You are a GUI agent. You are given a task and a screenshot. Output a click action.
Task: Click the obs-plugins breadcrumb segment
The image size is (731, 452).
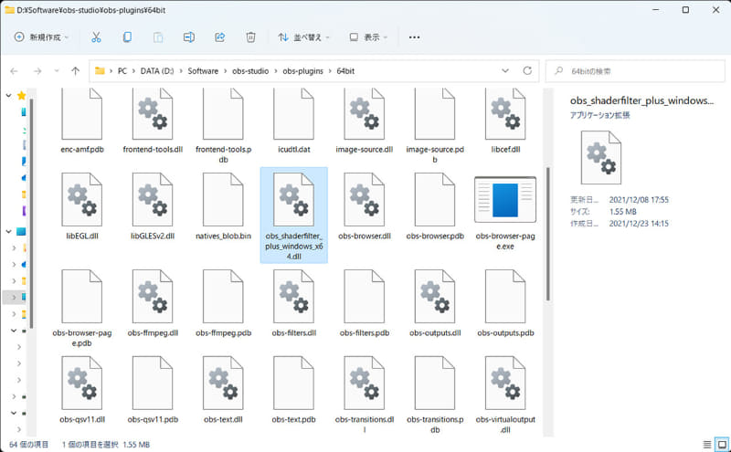[302, 71]
